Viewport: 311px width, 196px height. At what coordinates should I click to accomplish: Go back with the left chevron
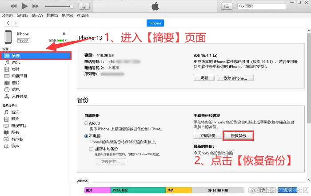tap(8, 23)
